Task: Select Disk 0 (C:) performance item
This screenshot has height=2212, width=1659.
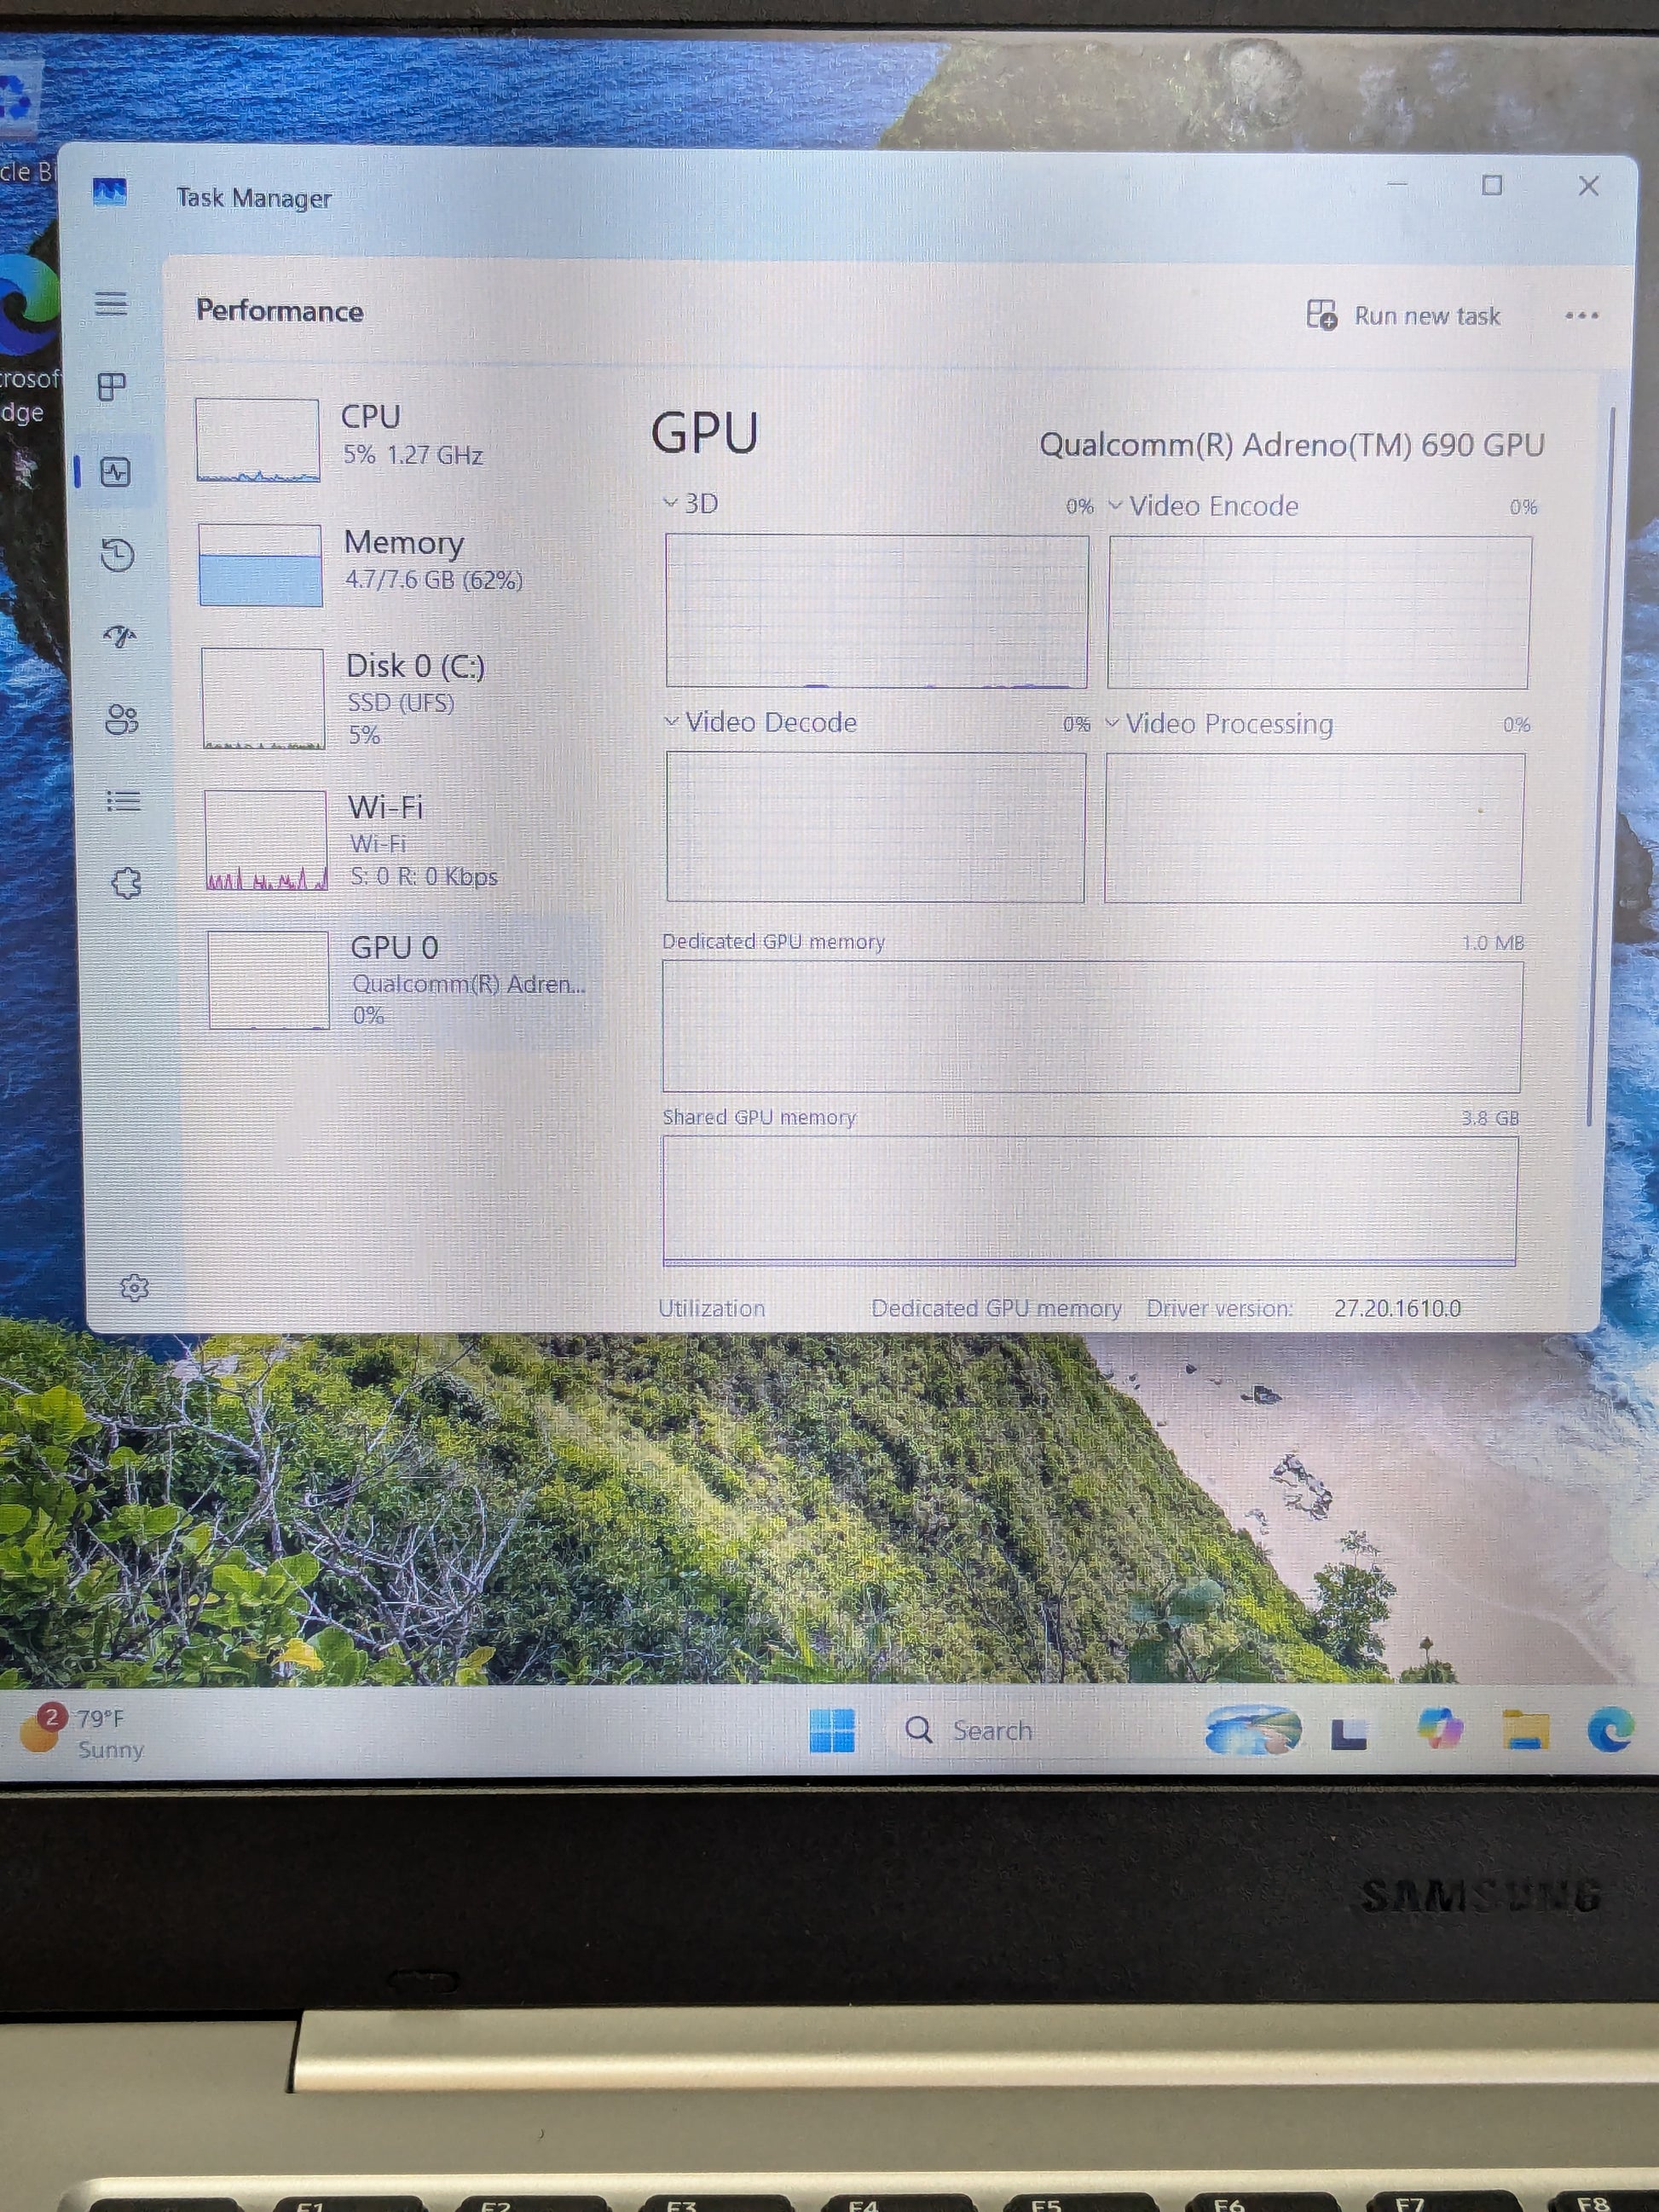Action: point(400,698)
